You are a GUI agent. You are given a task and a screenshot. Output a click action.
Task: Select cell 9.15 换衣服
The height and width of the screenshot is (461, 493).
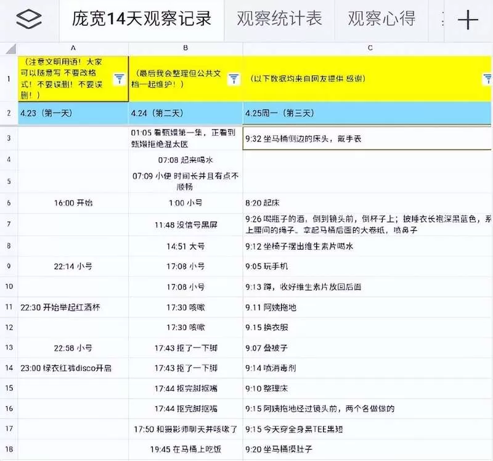click(367, 328)
